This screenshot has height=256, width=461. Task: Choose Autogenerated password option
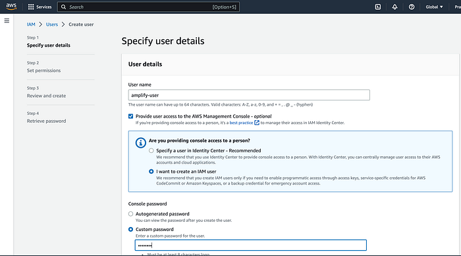pyautogui.click(x=131, y=214)
